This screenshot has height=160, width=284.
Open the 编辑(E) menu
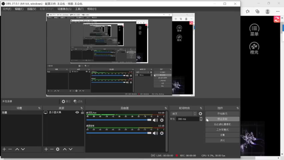(x=19, y=9)
